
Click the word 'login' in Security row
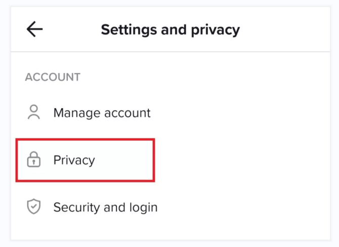coord(144,208)
